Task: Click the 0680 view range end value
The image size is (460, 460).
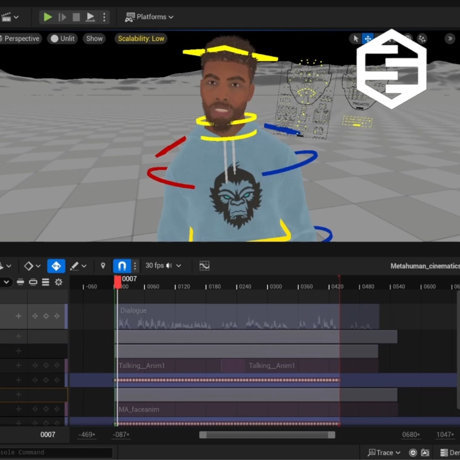Action: tap(411, 435)
